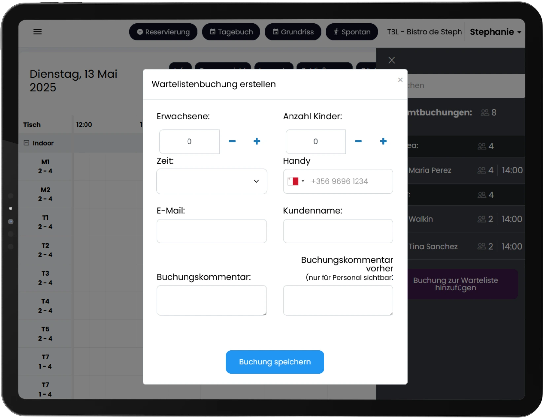Open the Zeit dropdown

pyautogui.click(x=212, y=181)
